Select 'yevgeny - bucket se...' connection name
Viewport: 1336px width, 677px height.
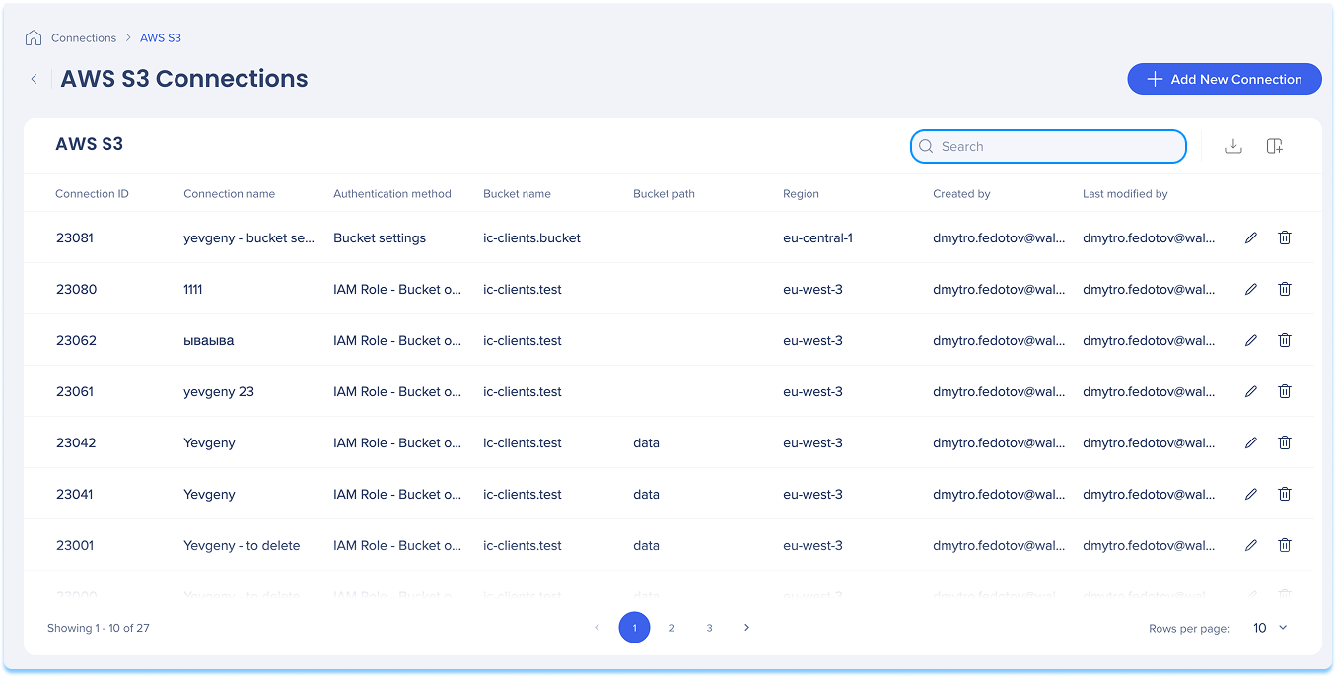pos(249,237)
